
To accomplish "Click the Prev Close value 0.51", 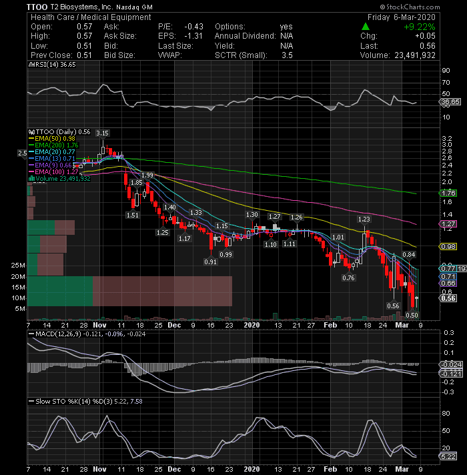I will 84,55.
